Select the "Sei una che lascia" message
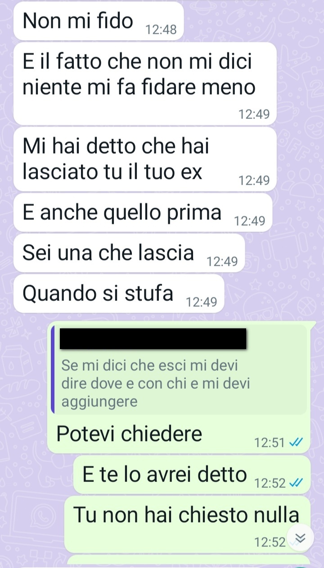The image size is (324, 568). tap(129, 253)
